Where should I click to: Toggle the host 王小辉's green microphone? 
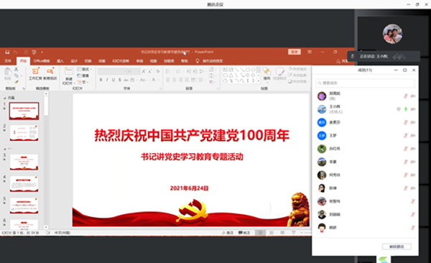(x=405, y=109)
